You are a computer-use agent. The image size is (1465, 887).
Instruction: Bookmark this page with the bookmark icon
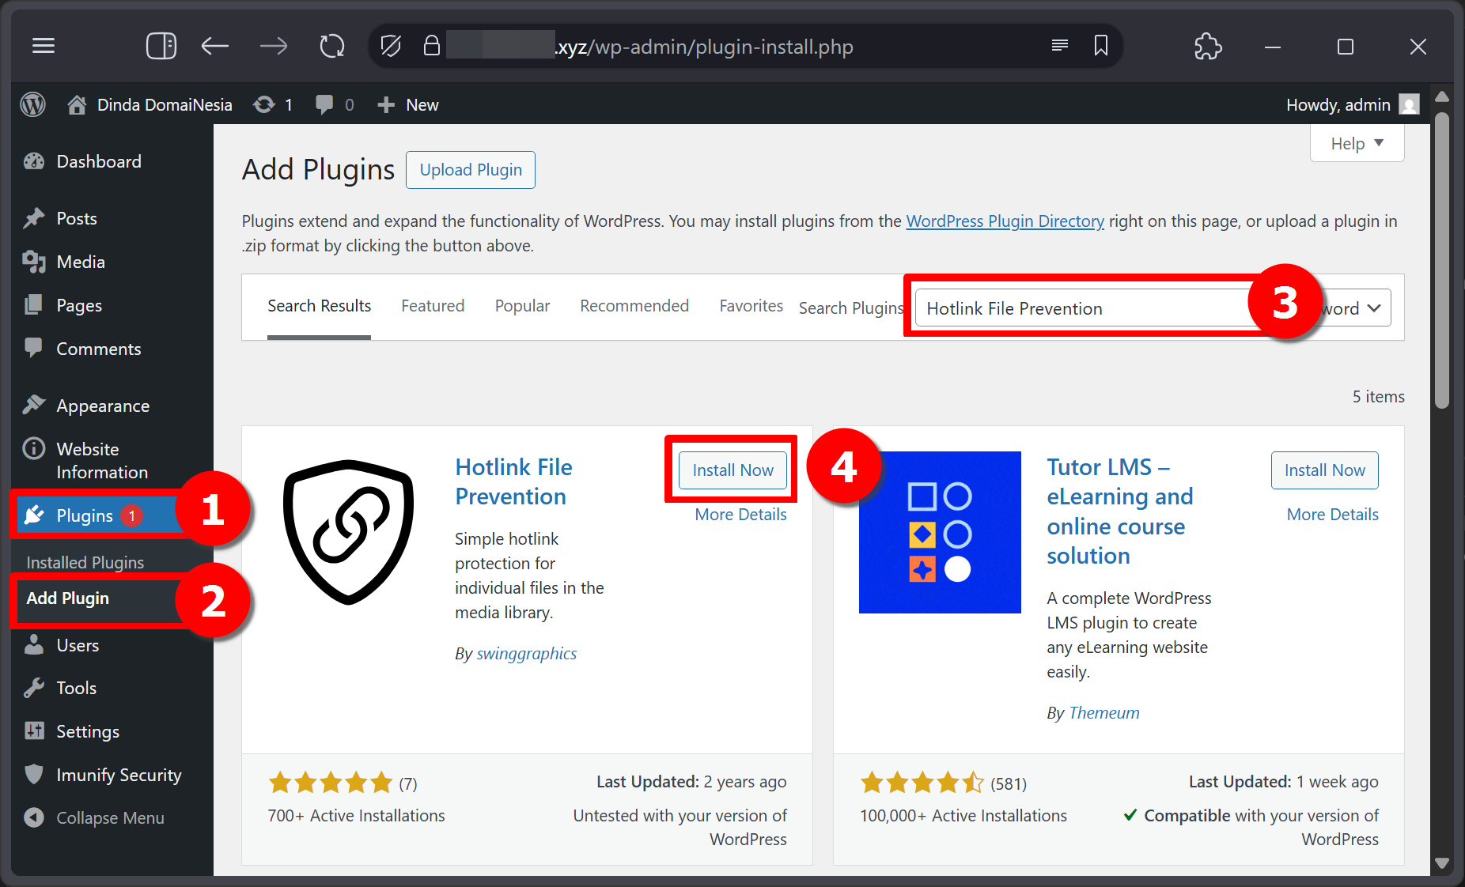[1101, 46]
